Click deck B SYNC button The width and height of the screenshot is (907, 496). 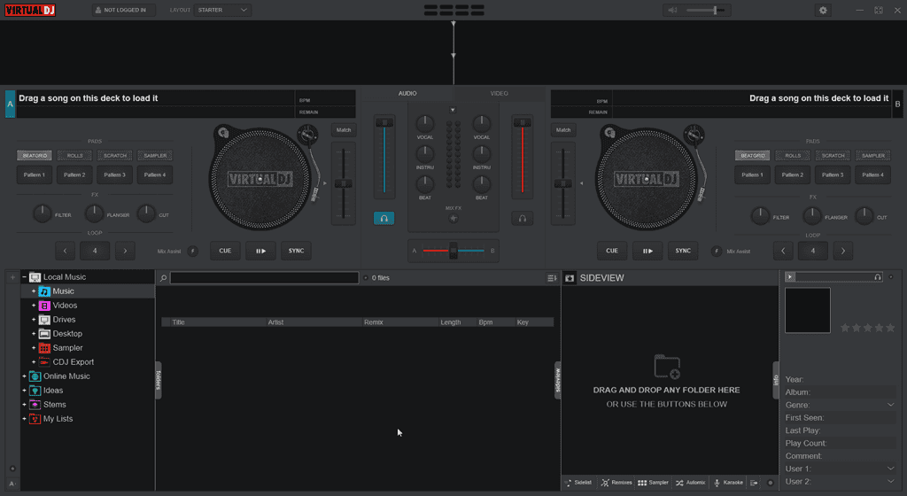point(683,251)
